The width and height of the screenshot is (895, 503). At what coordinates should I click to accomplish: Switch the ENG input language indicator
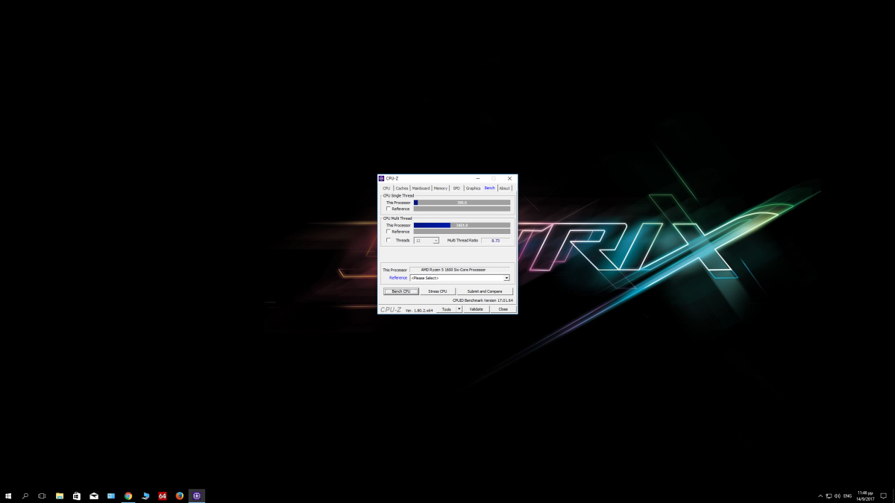pyautogui.click(x=848, y=496)
